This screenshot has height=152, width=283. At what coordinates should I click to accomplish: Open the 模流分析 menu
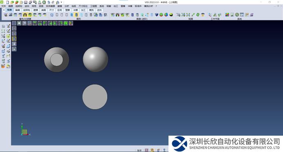pos(148,6)
